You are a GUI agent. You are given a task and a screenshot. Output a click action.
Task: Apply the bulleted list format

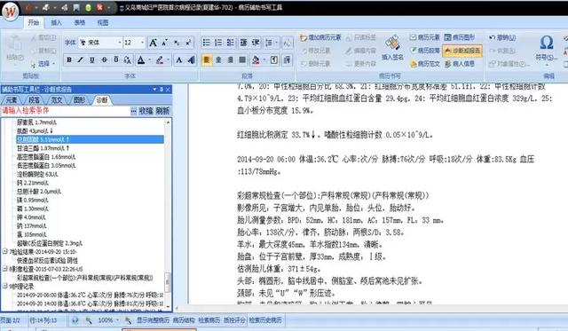pyautogui.click(x=207, y=43)
